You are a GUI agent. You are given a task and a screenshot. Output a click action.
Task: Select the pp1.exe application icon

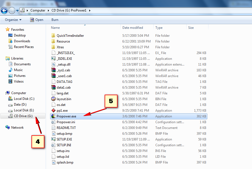coord(53,110)
